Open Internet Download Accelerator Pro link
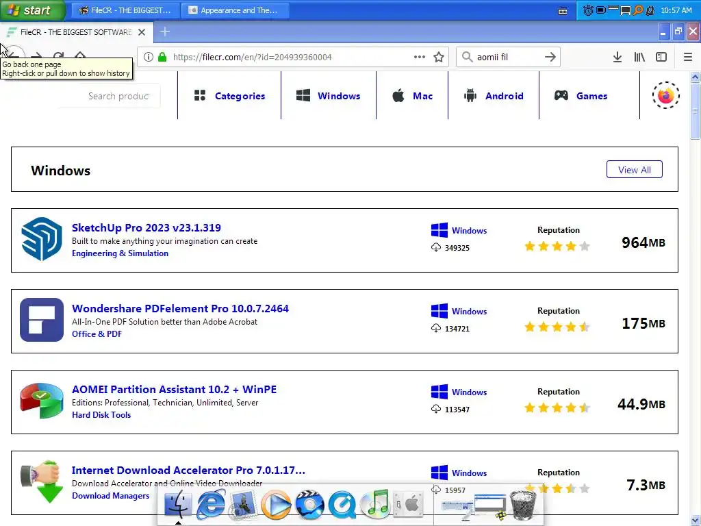The image size is (701, 526). tap(188, 470)
